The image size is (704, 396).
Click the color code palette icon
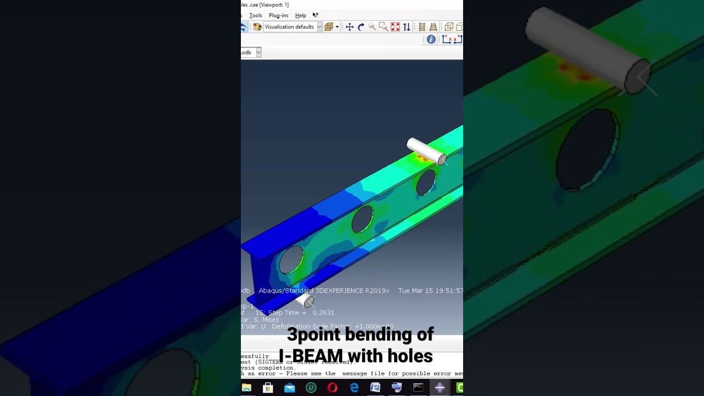[x=257, y=27]
